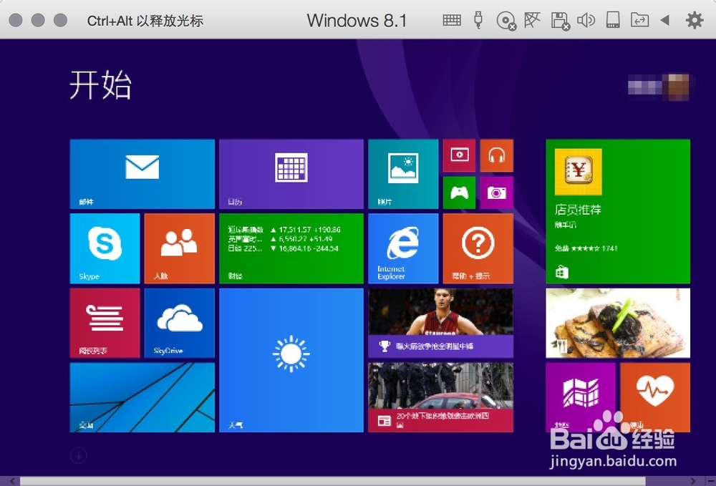
Task: Open the 帮助+提示 Help and Tips tile
Action: (x=478, y=247)
